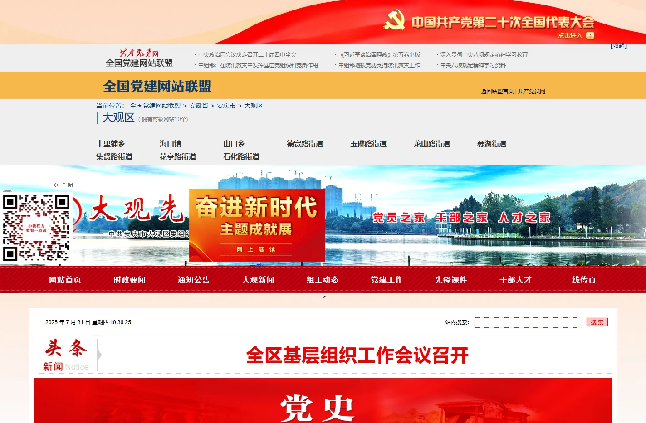Click the 共产党员网 全国党建网站联盟 logo
Viewport: 646px width, 423px height.
tap(139, 58)
